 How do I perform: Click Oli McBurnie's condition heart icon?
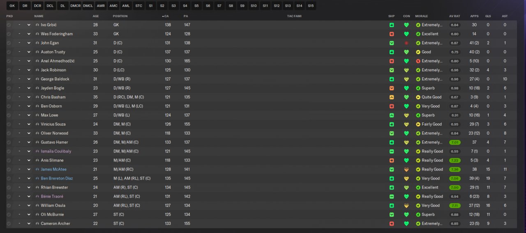pyautogui.click(x=406, y=215)
